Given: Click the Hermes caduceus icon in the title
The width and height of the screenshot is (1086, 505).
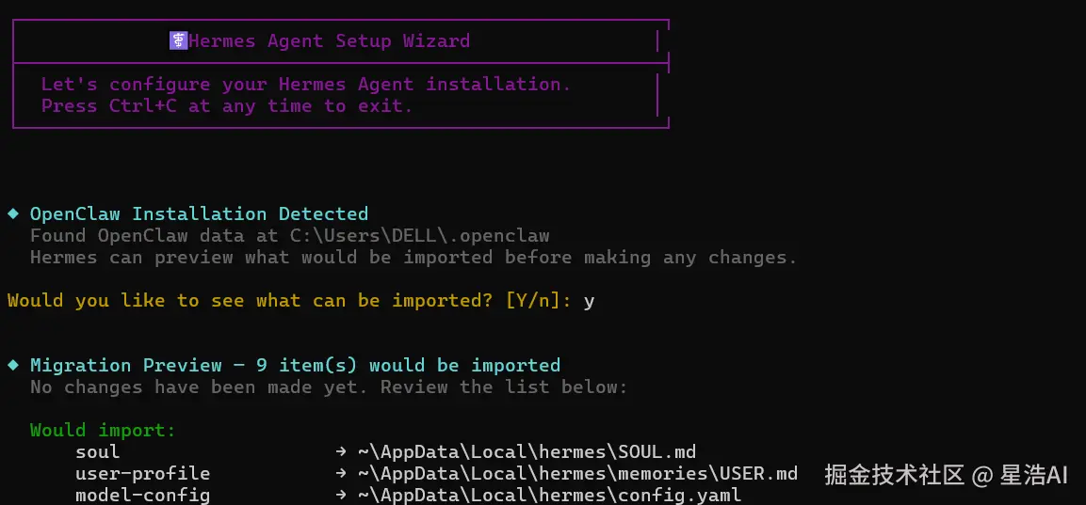Looking at the screenshot, I should [x=178, y=40].
